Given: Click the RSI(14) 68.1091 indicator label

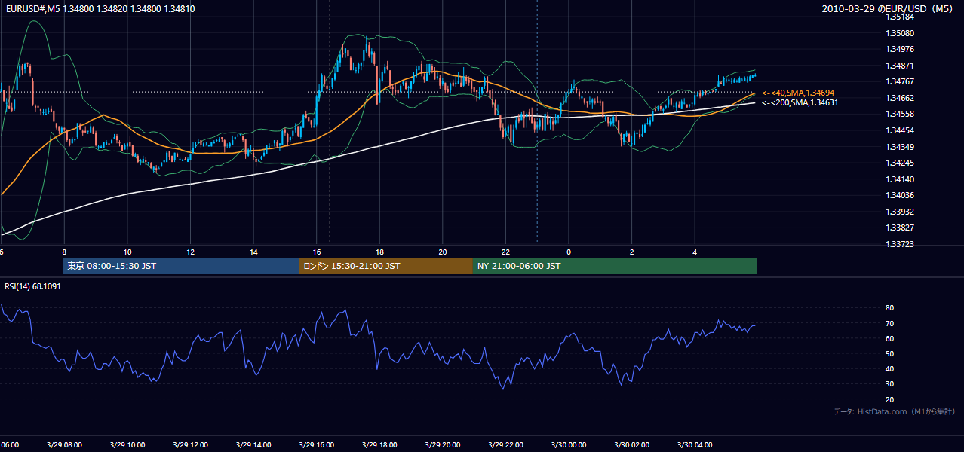Looking at the screenshot, I should (32, 286).
